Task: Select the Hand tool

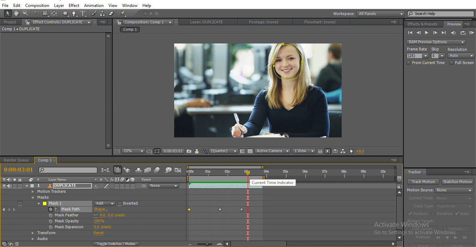Action: coord(16,14)
